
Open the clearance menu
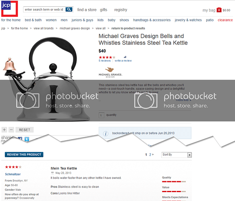pyautogui.click(x=225, y=20)
